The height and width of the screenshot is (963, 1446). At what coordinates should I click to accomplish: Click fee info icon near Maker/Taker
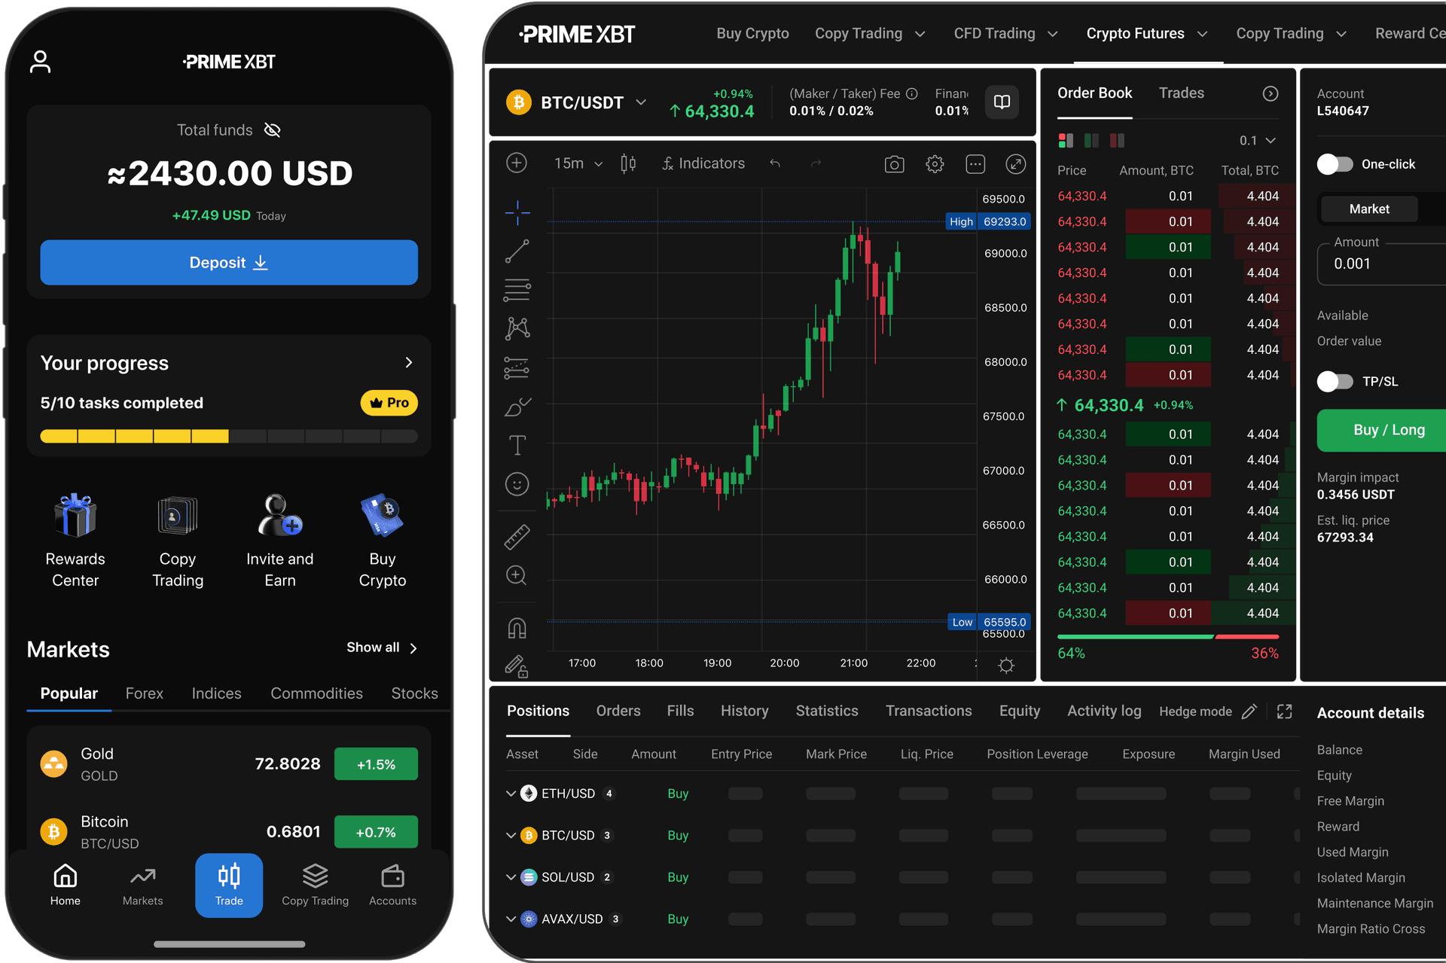[x=912, y=93]
